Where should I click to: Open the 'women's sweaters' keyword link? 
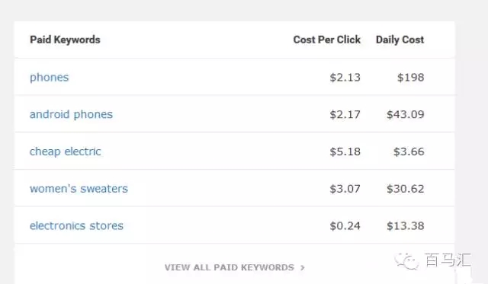[x=79, y=189]
